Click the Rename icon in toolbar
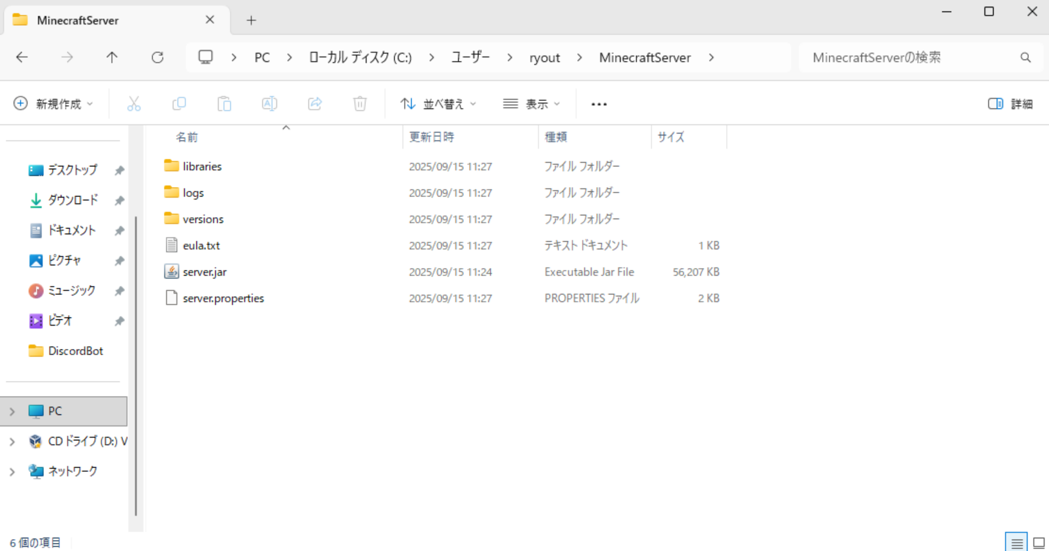This screenshot has width=1049, height=551. [x=269, y=104]
